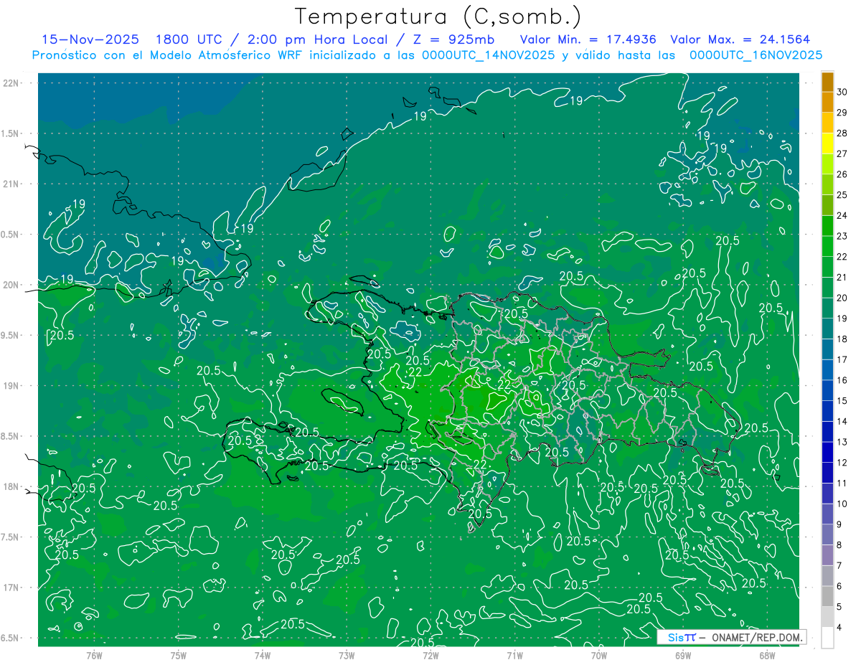861x665 pixels.
Task: Click the '17N' latitude axis label
Action: tap(11, 588)
